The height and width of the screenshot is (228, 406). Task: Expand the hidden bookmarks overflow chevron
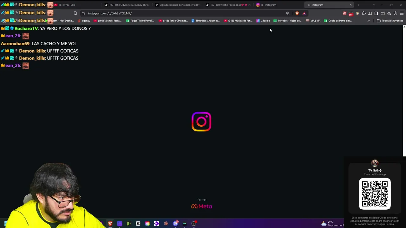369,21
